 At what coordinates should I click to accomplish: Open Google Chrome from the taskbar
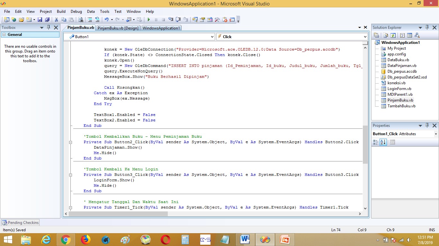(66, 240)
